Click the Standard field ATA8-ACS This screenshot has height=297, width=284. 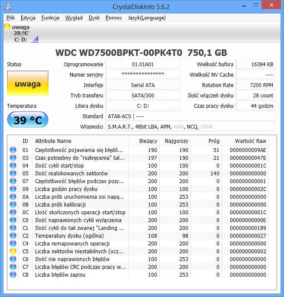tap(190, 116)
